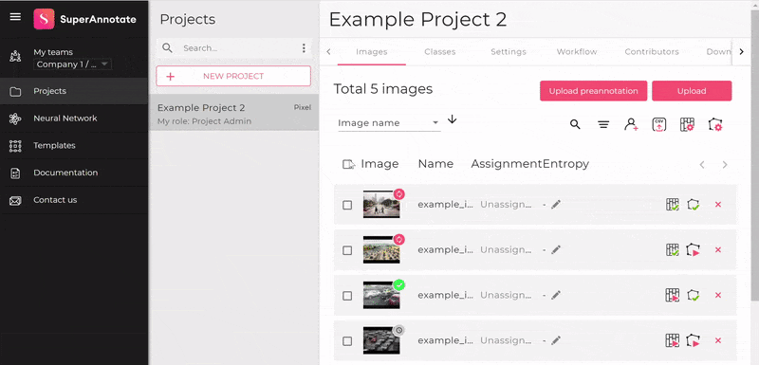Click the gray clock status badge
This screenshot has height=365, width=759.
click(398, 330)
